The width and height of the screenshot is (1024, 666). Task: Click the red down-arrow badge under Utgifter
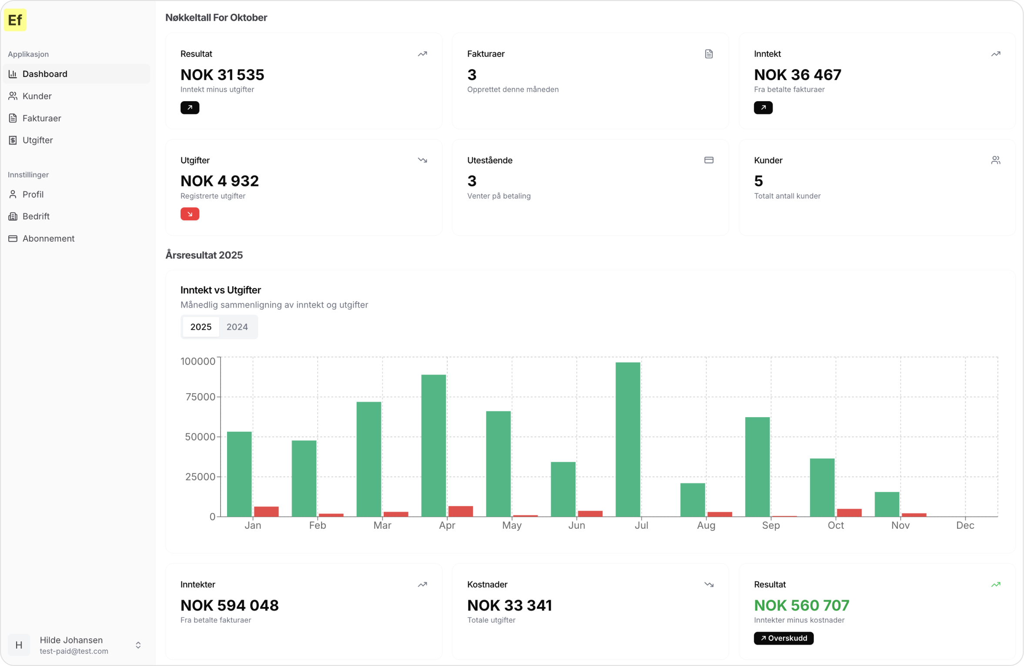point(190,214)
